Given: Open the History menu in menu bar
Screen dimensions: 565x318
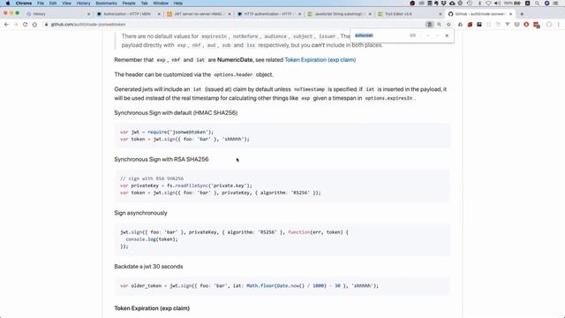Looking at the screenshot, I should click(x=83, y=4).
